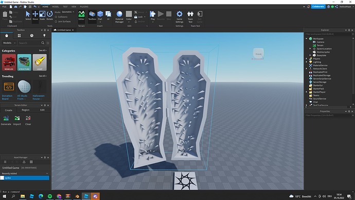355x200 pixels.
Task: Open Game Settings
Action: tap(180, 17)
